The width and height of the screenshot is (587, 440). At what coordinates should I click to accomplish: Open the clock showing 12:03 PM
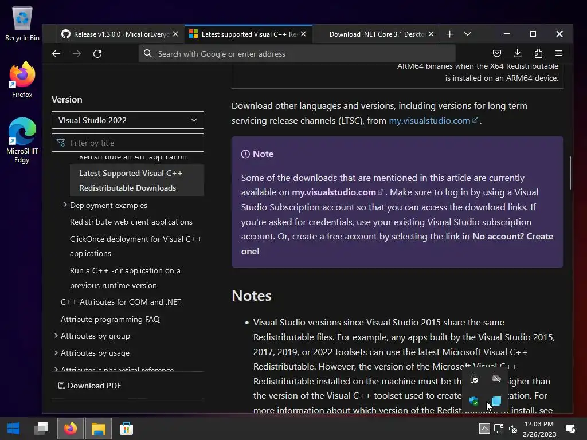coord(539,429)
